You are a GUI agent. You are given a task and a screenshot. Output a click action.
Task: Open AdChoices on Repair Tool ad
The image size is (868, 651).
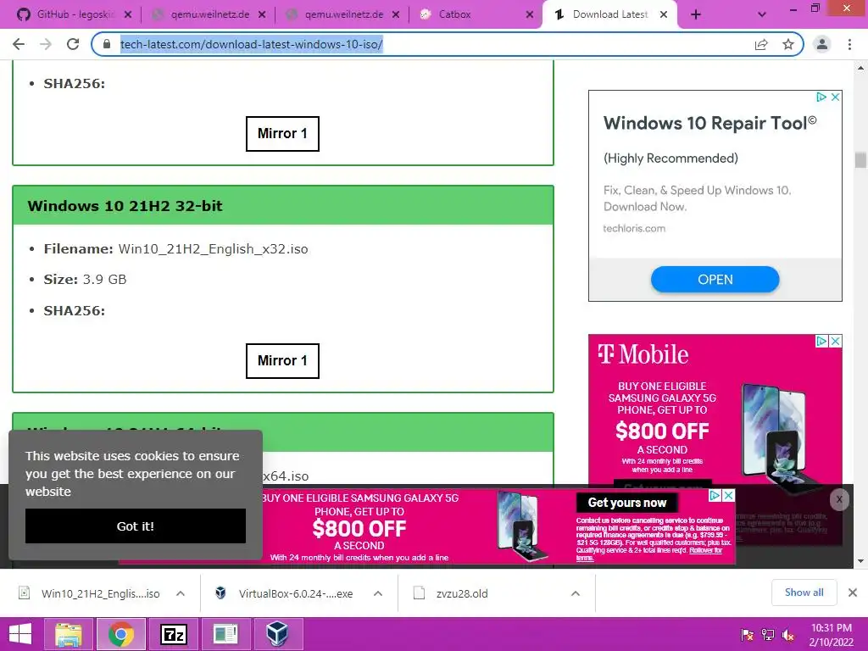[x=821, y=97]
